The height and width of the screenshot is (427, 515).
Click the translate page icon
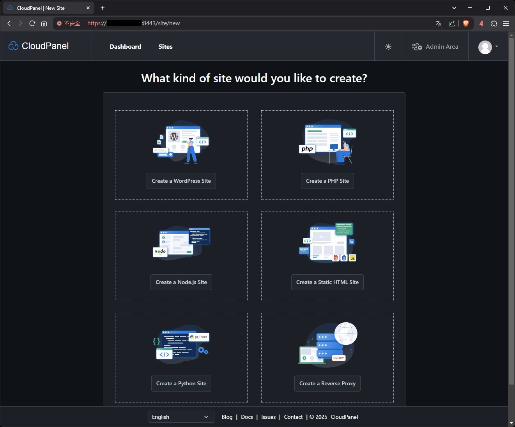439,23
